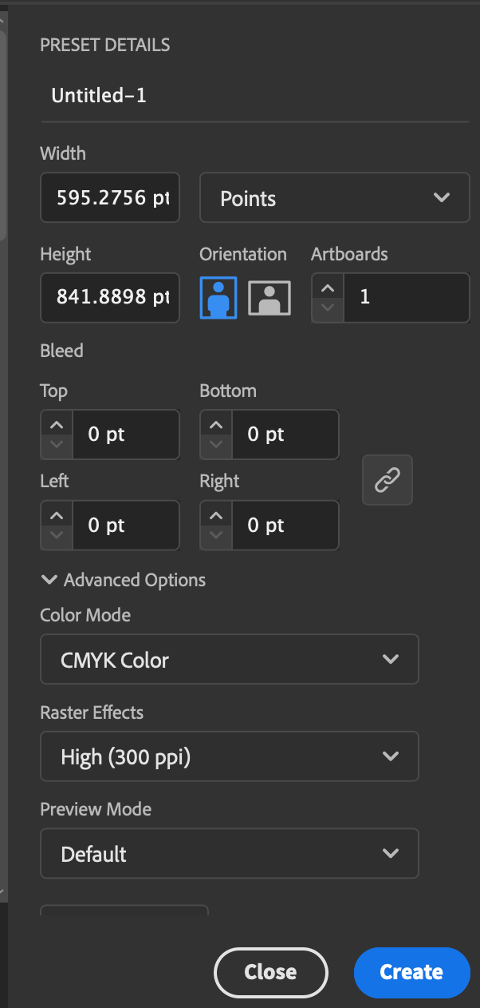Click the Top bleed up arrow
The height and width of the screenshot is (1008, 480).
[56, 423]
